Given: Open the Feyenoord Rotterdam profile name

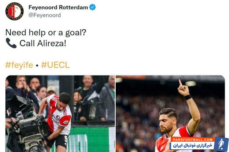Looking at the screenshot, I should 58,7.
